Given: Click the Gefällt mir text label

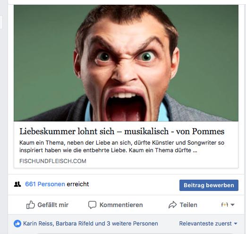Looking at the screenshot, I should (x=53, y=205).
